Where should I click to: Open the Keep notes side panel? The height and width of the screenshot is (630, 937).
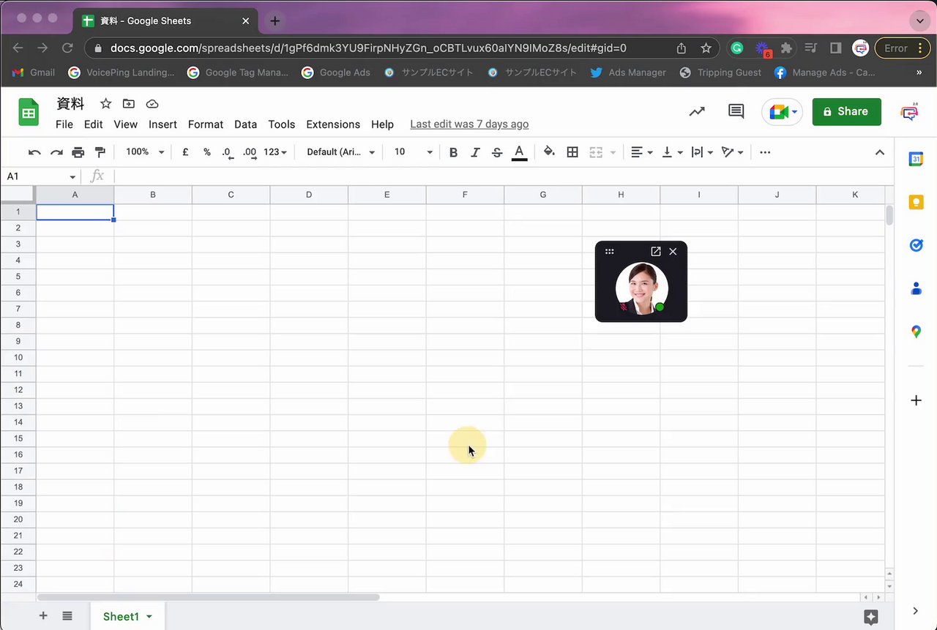(916, 202)
